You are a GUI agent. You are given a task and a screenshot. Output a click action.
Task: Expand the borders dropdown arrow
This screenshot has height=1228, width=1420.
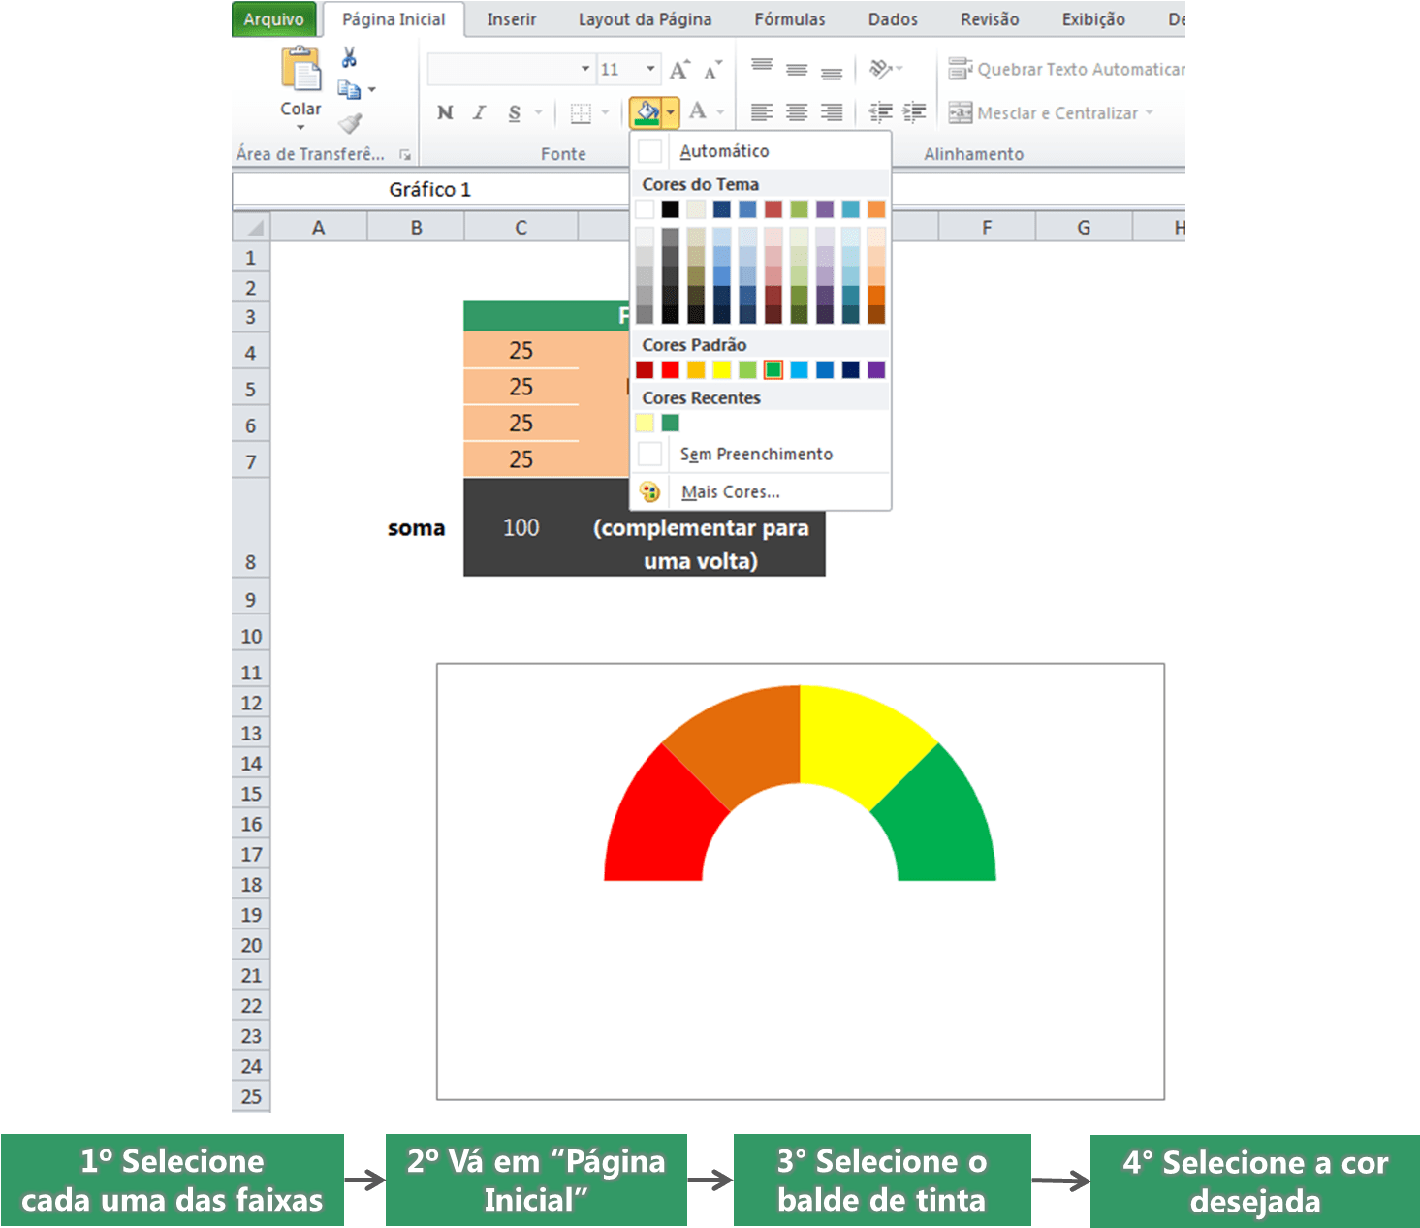click(x=606, y=112)
